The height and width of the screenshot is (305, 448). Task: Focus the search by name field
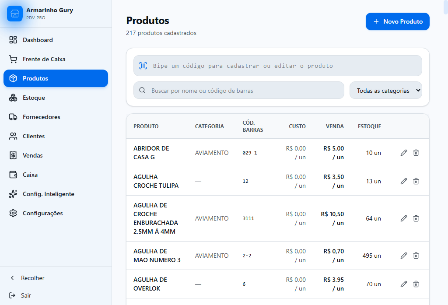tap(239, 91)
